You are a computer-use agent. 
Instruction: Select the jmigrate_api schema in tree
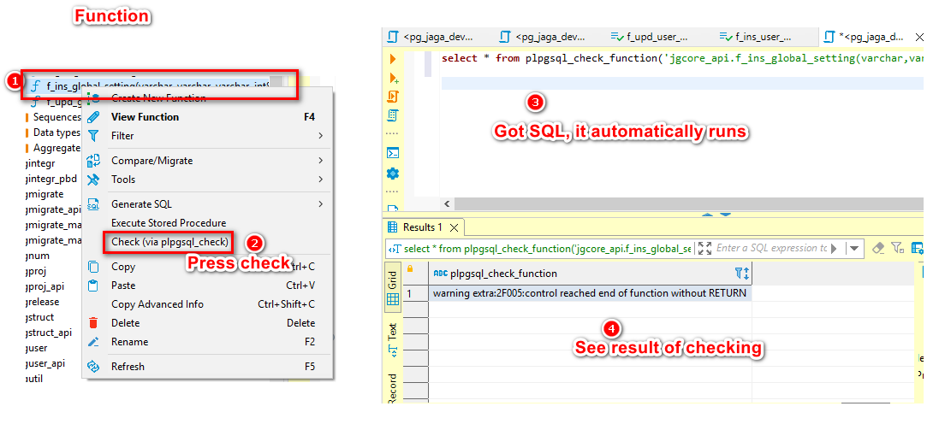click(x=53, y=209)
